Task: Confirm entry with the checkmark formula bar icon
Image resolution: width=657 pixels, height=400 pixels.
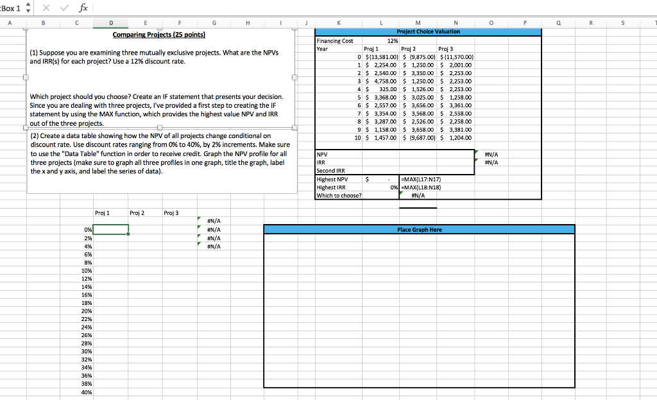Action: click(x=64, y=8)
